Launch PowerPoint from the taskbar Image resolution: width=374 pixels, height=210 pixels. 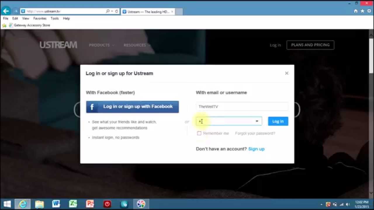click(x=90, y=204)
